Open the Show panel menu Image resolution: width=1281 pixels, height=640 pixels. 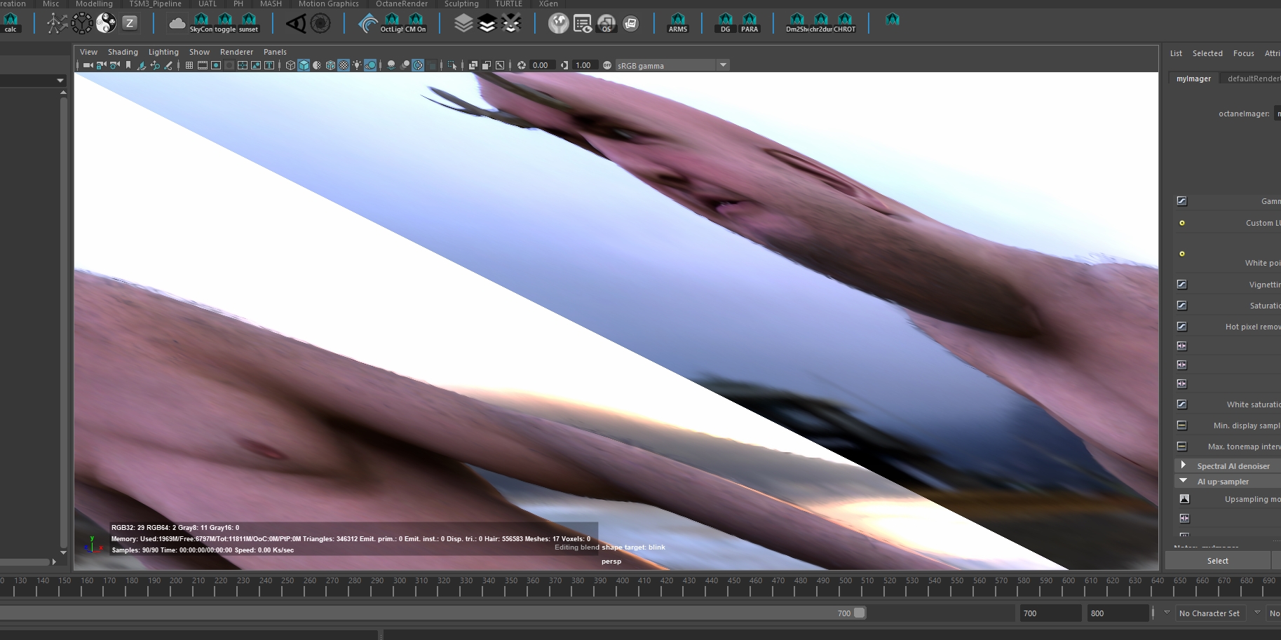[x=199, y=52]
